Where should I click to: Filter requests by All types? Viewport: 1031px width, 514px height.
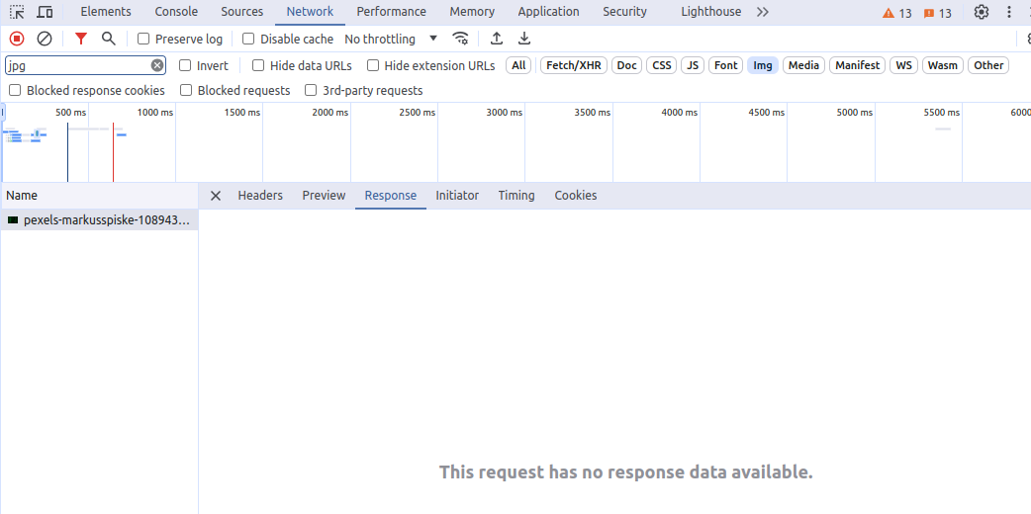pos(518,65)
